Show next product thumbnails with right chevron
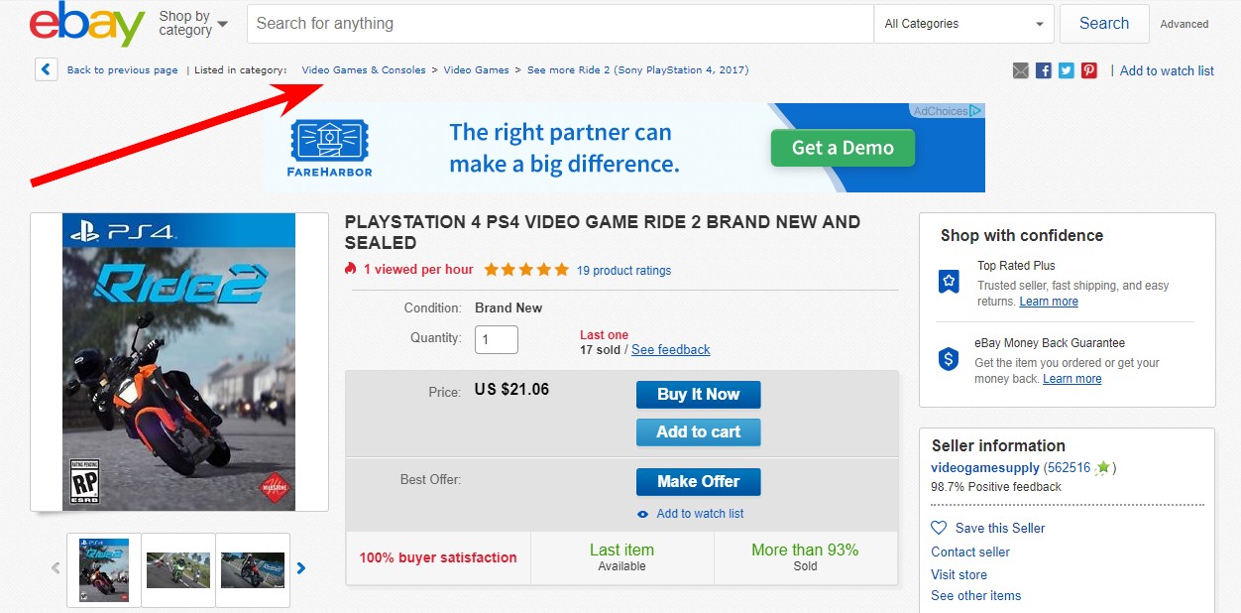 tap(301, 568)
